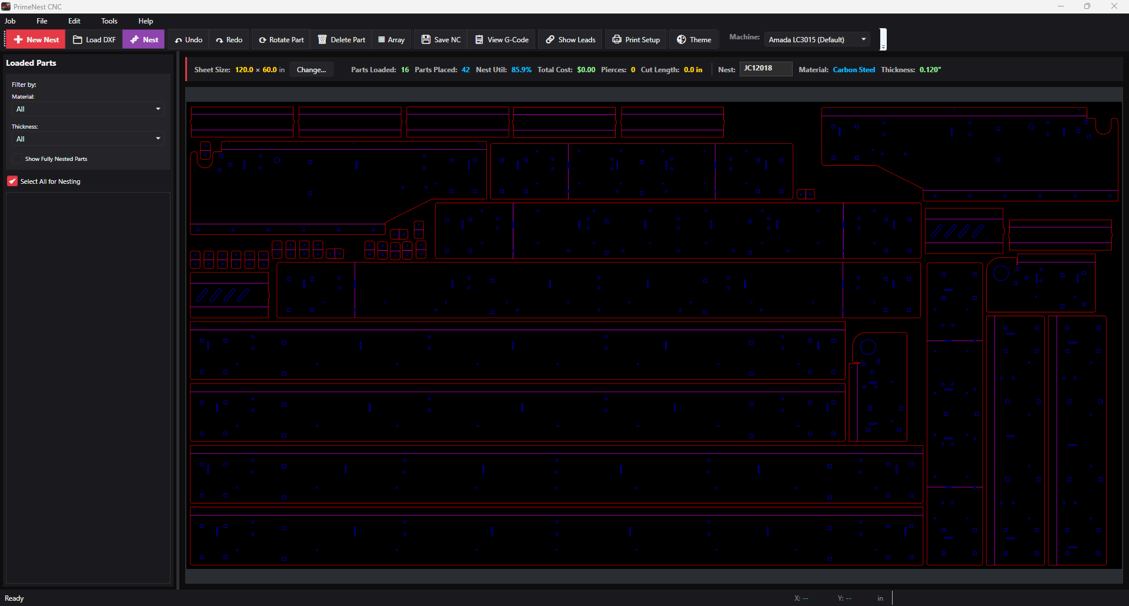Click the Nest name input field
Viewport: 1129px width, 606px height.
766,69
